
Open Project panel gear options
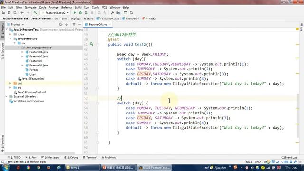pos(74,24)
